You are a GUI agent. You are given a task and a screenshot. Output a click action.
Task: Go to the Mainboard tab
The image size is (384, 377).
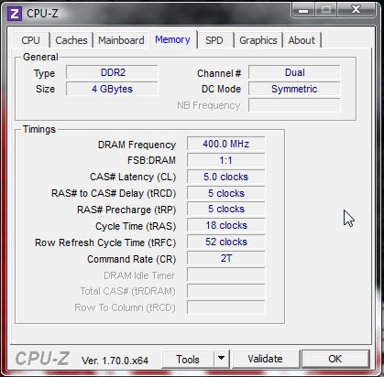point(121,40)
